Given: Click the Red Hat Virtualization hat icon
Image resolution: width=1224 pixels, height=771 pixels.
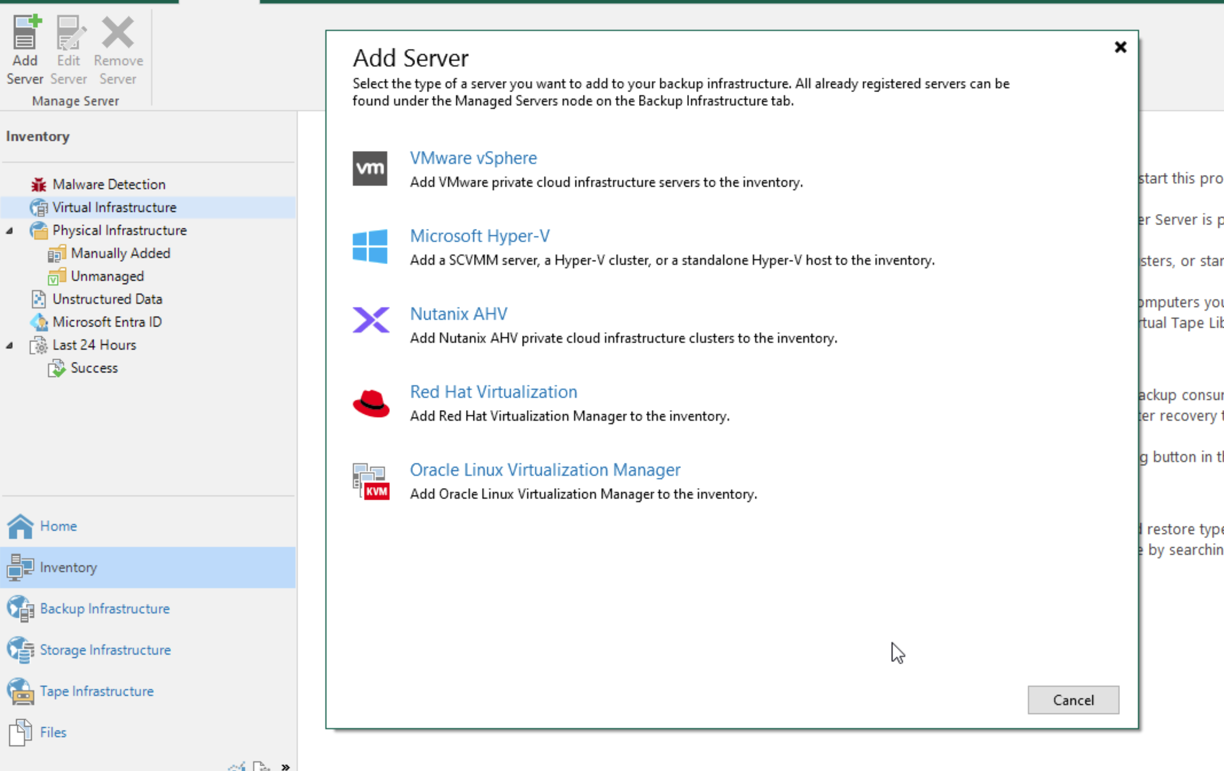Looking at the screenshot, I should pos(371,404).
